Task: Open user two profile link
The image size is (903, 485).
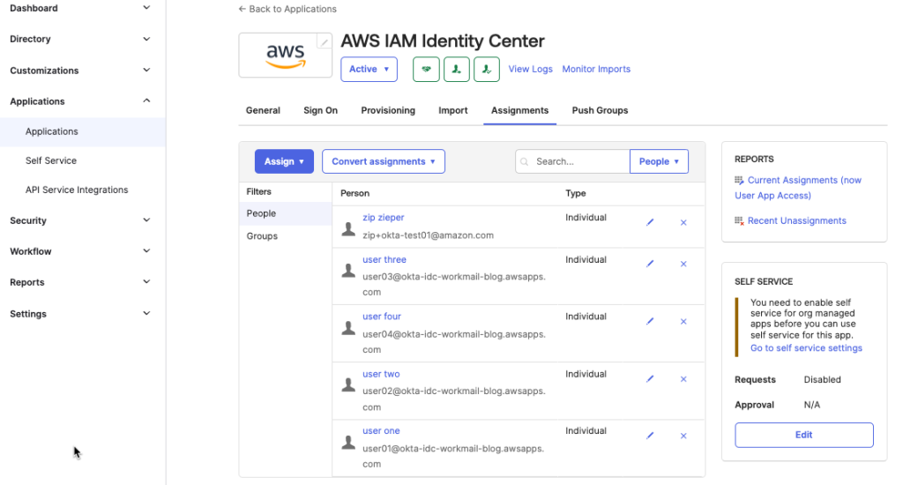Action: click(x=381, y=375)
